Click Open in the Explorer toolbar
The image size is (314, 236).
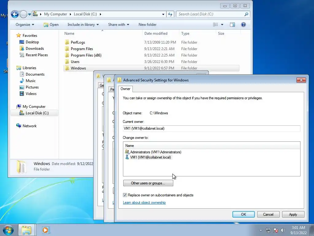[51, 25]
